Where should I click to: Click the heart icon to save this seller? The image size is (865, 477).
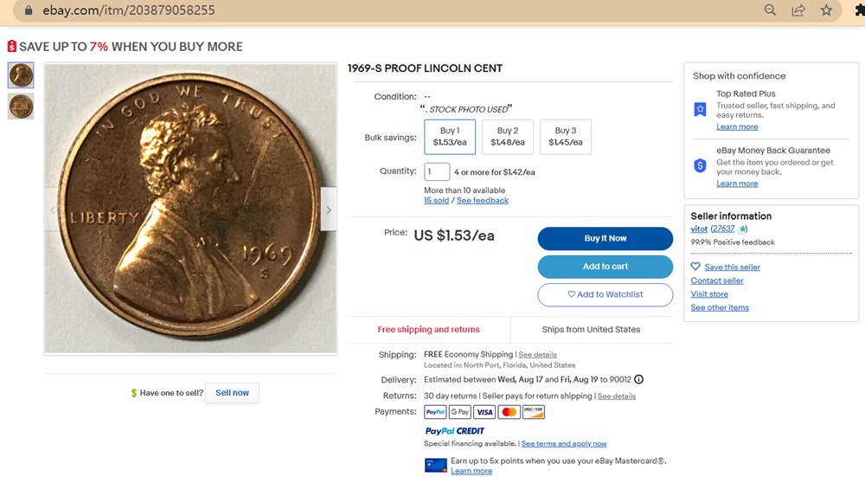pos(695,267)
